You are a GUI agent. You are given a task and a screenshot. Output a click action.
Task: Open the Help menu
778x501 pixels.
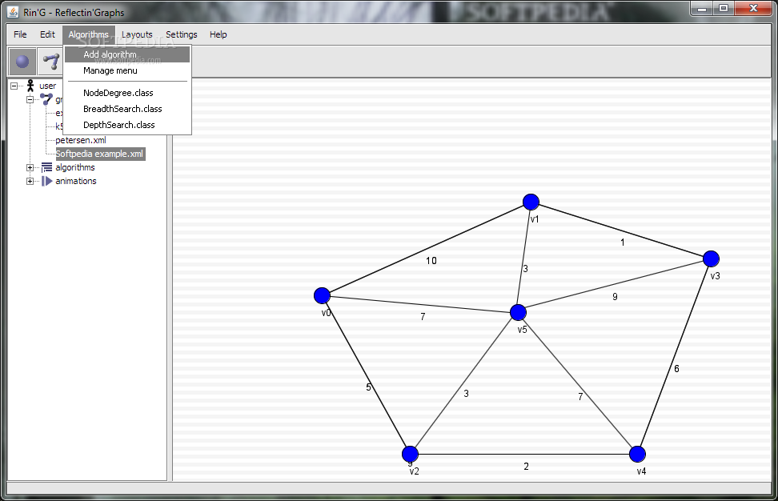pos(219,34)
